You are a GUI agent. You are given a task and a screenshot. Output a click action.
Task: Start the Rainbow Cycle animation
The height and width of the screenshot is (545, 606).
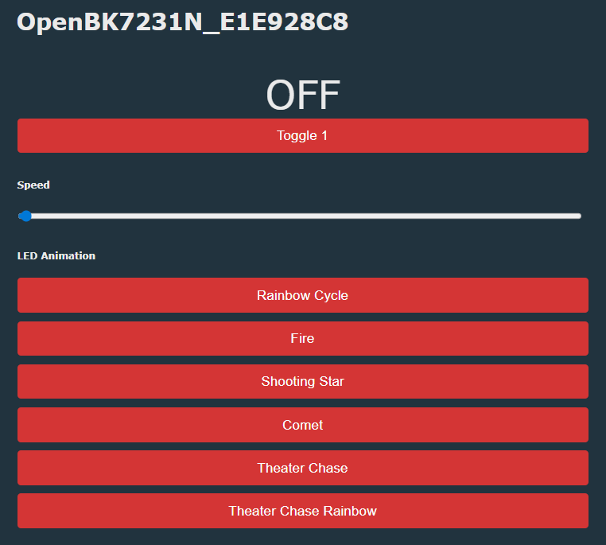[303, 295]
